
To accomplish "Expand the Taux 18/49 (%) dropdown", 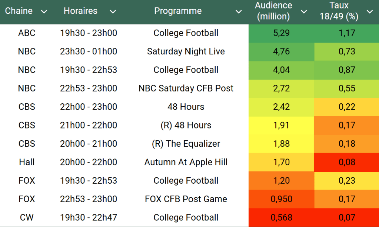I will [369, 12].
